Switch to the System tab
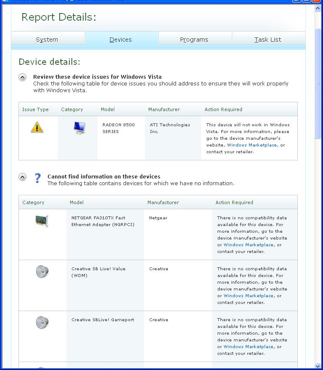This screenshot has height=370, width=323. (48, 38)
